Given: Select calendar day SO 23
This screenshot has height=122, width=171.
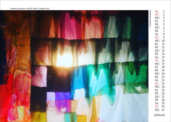Looking at the screenshot, I should (x=160, y=84).
